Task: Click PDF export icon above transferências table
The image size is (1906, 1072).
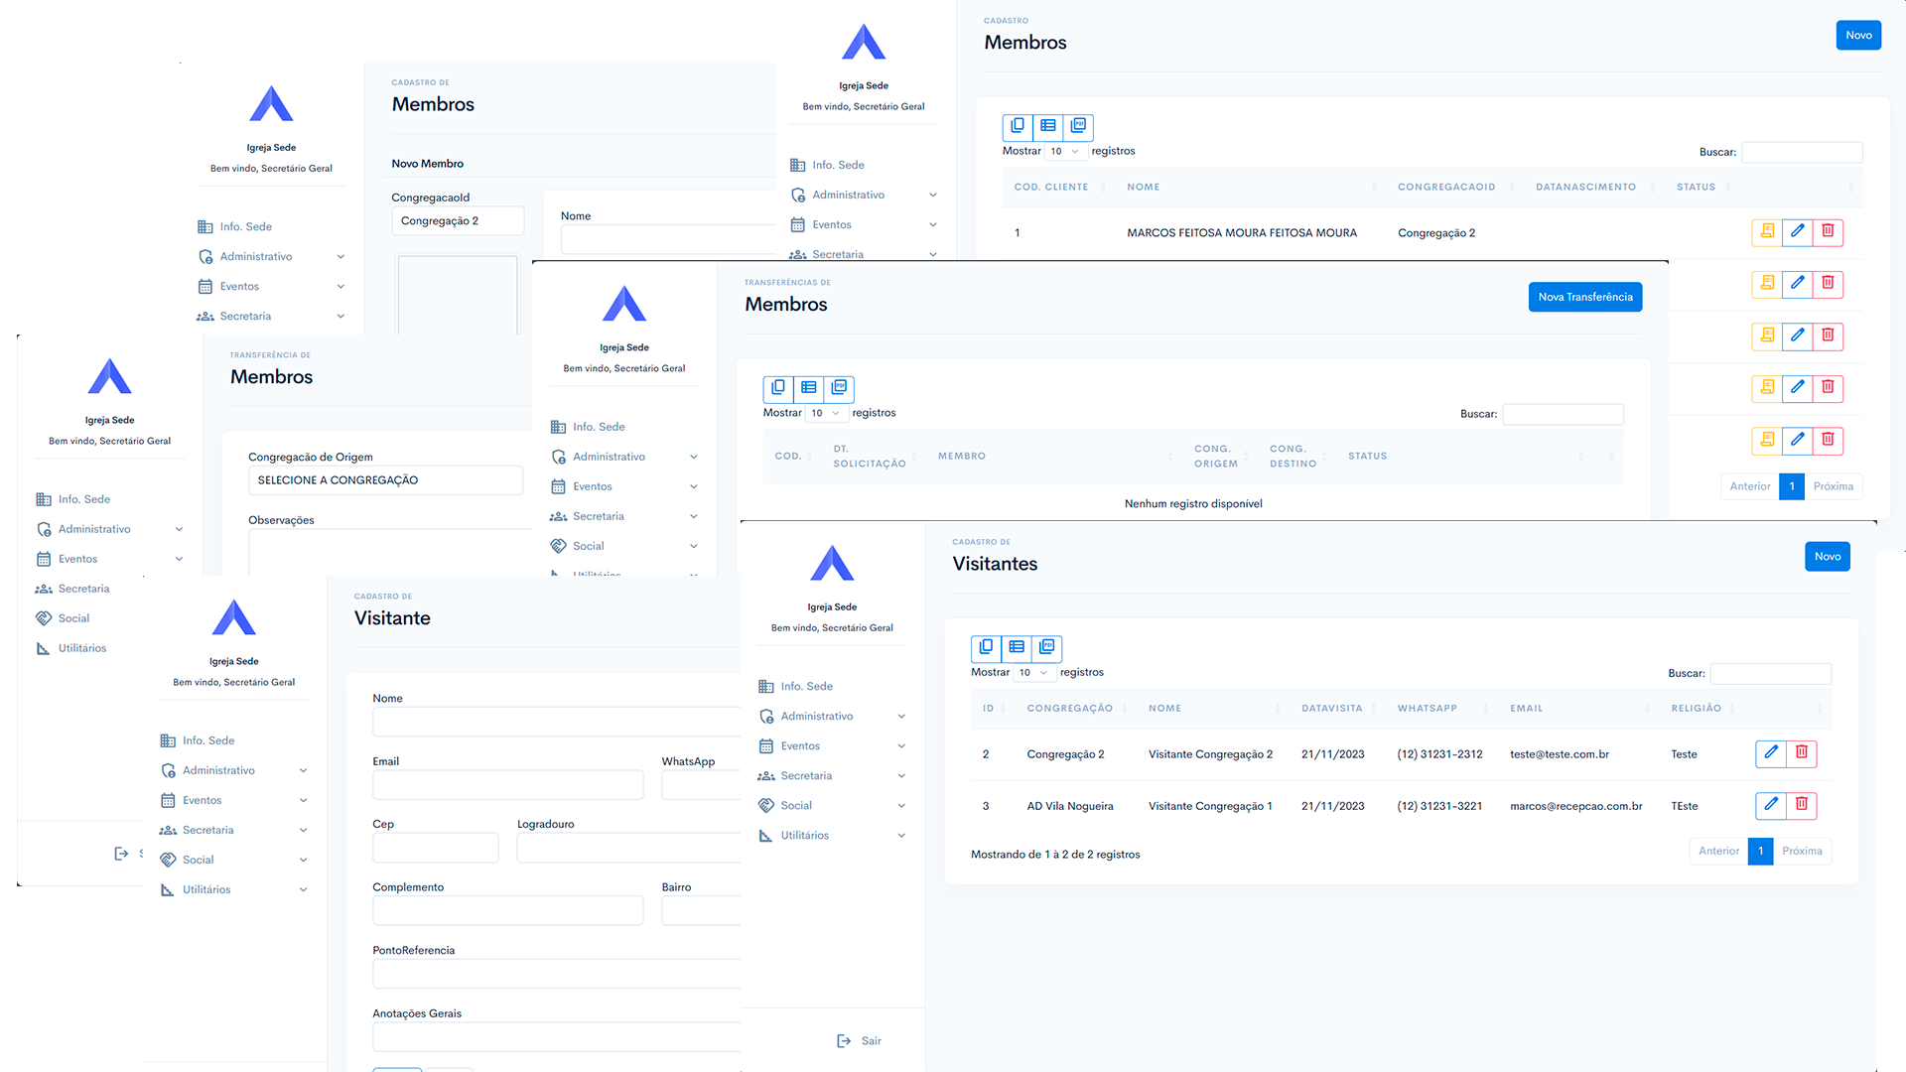Action: pyautogui.click(x=839, y=388)
